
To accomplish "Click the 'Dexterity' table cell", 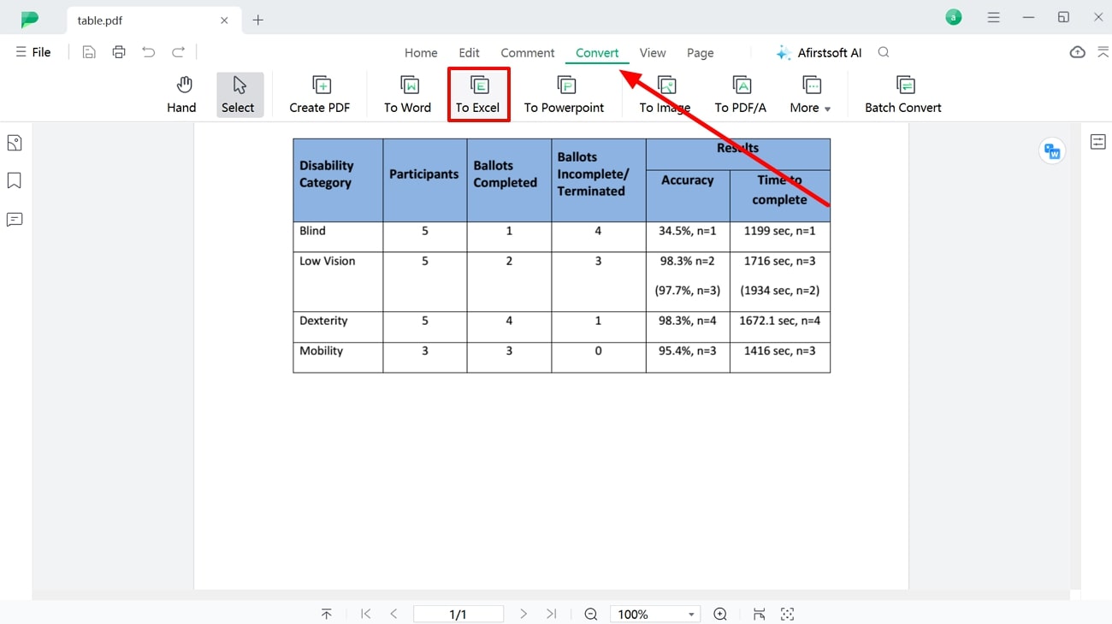I will click(x=338, y=327).
